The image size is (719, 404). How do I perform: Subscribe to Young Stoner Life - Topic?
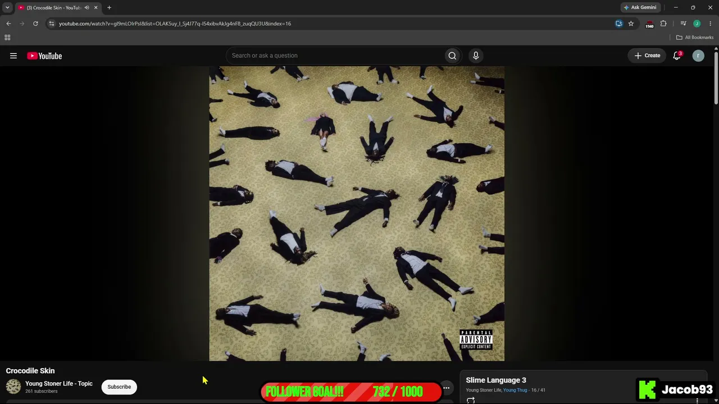(119, 387)
